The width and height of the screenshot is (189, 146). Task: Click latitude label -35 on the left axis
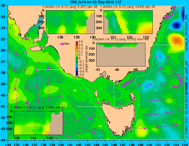3,39
